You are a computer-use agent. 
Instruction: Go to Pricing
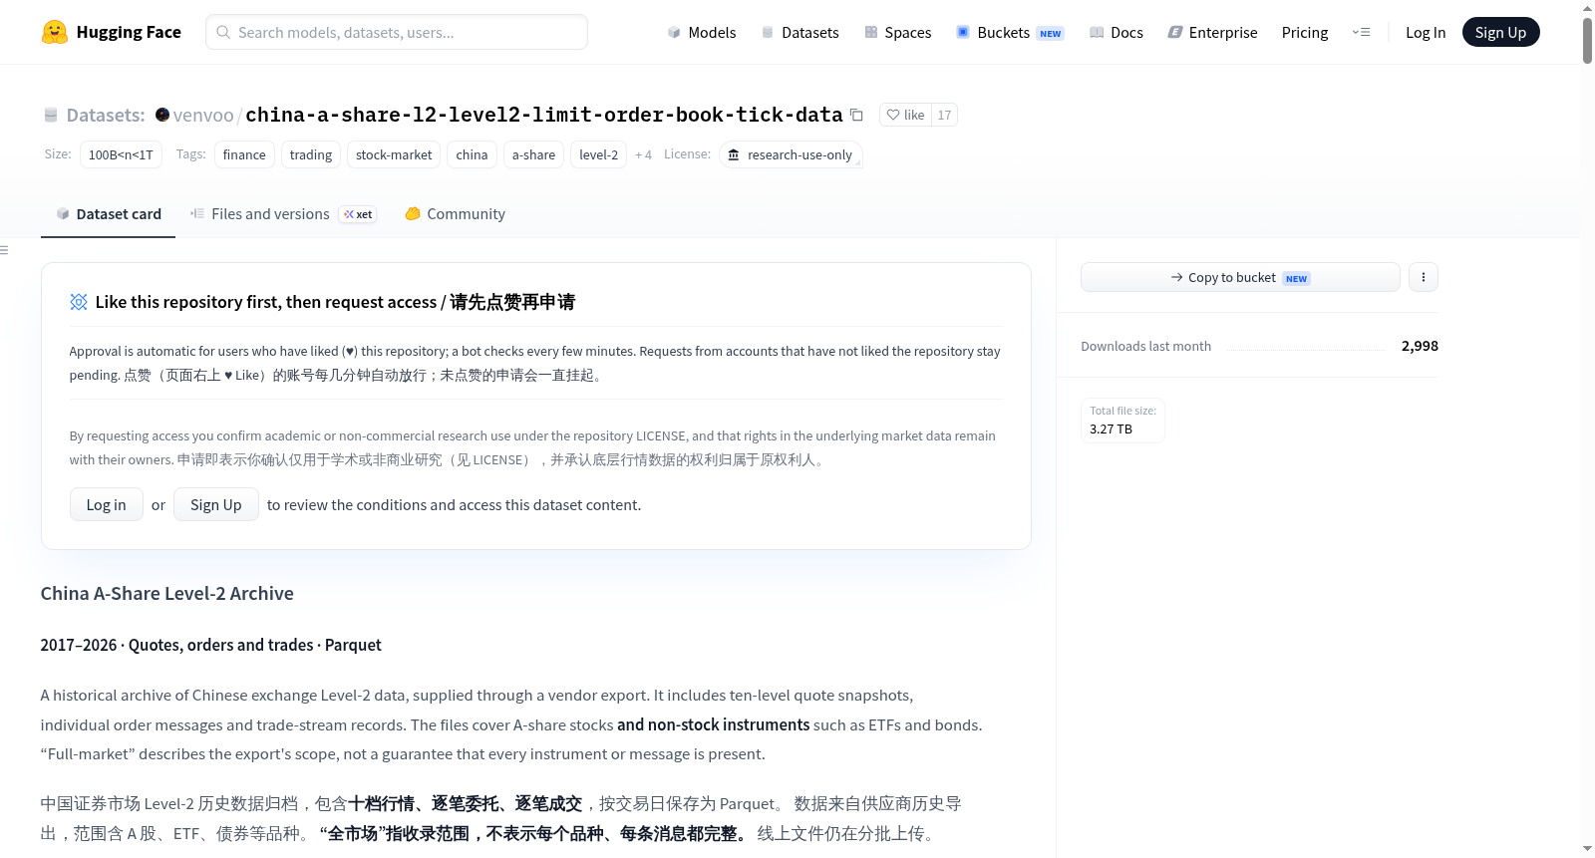click(1305, 32)
